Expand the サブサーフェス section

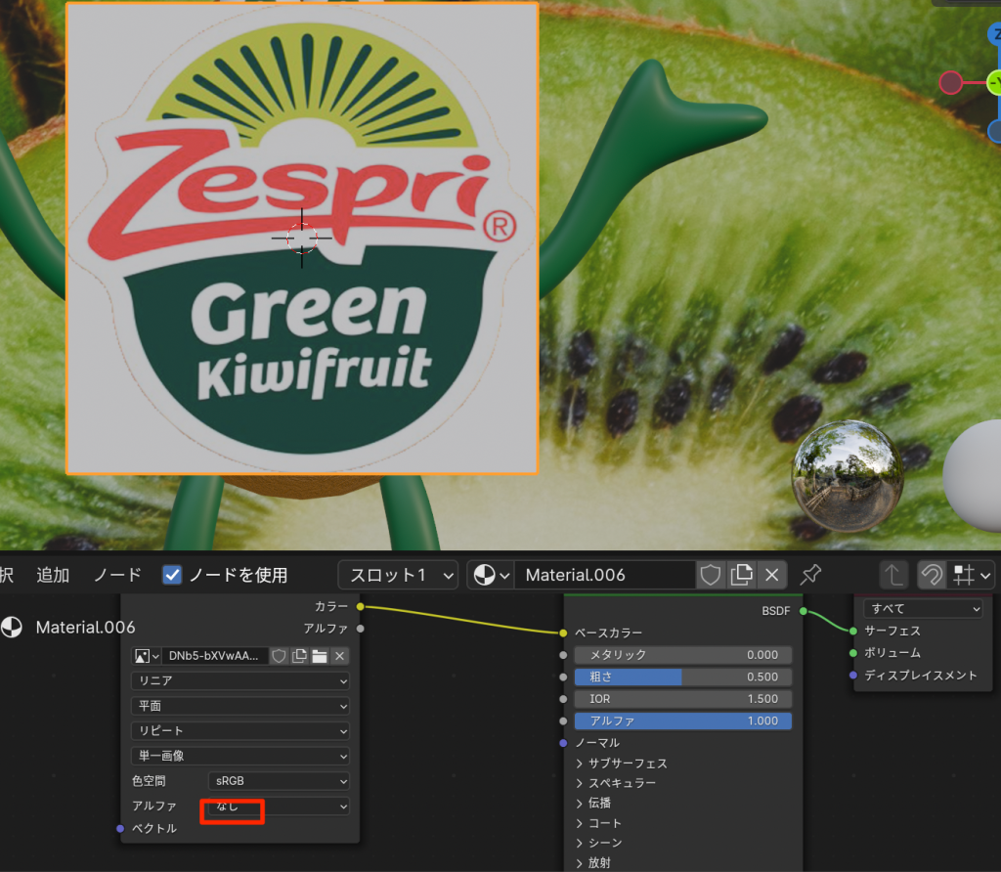click(621, 763)
